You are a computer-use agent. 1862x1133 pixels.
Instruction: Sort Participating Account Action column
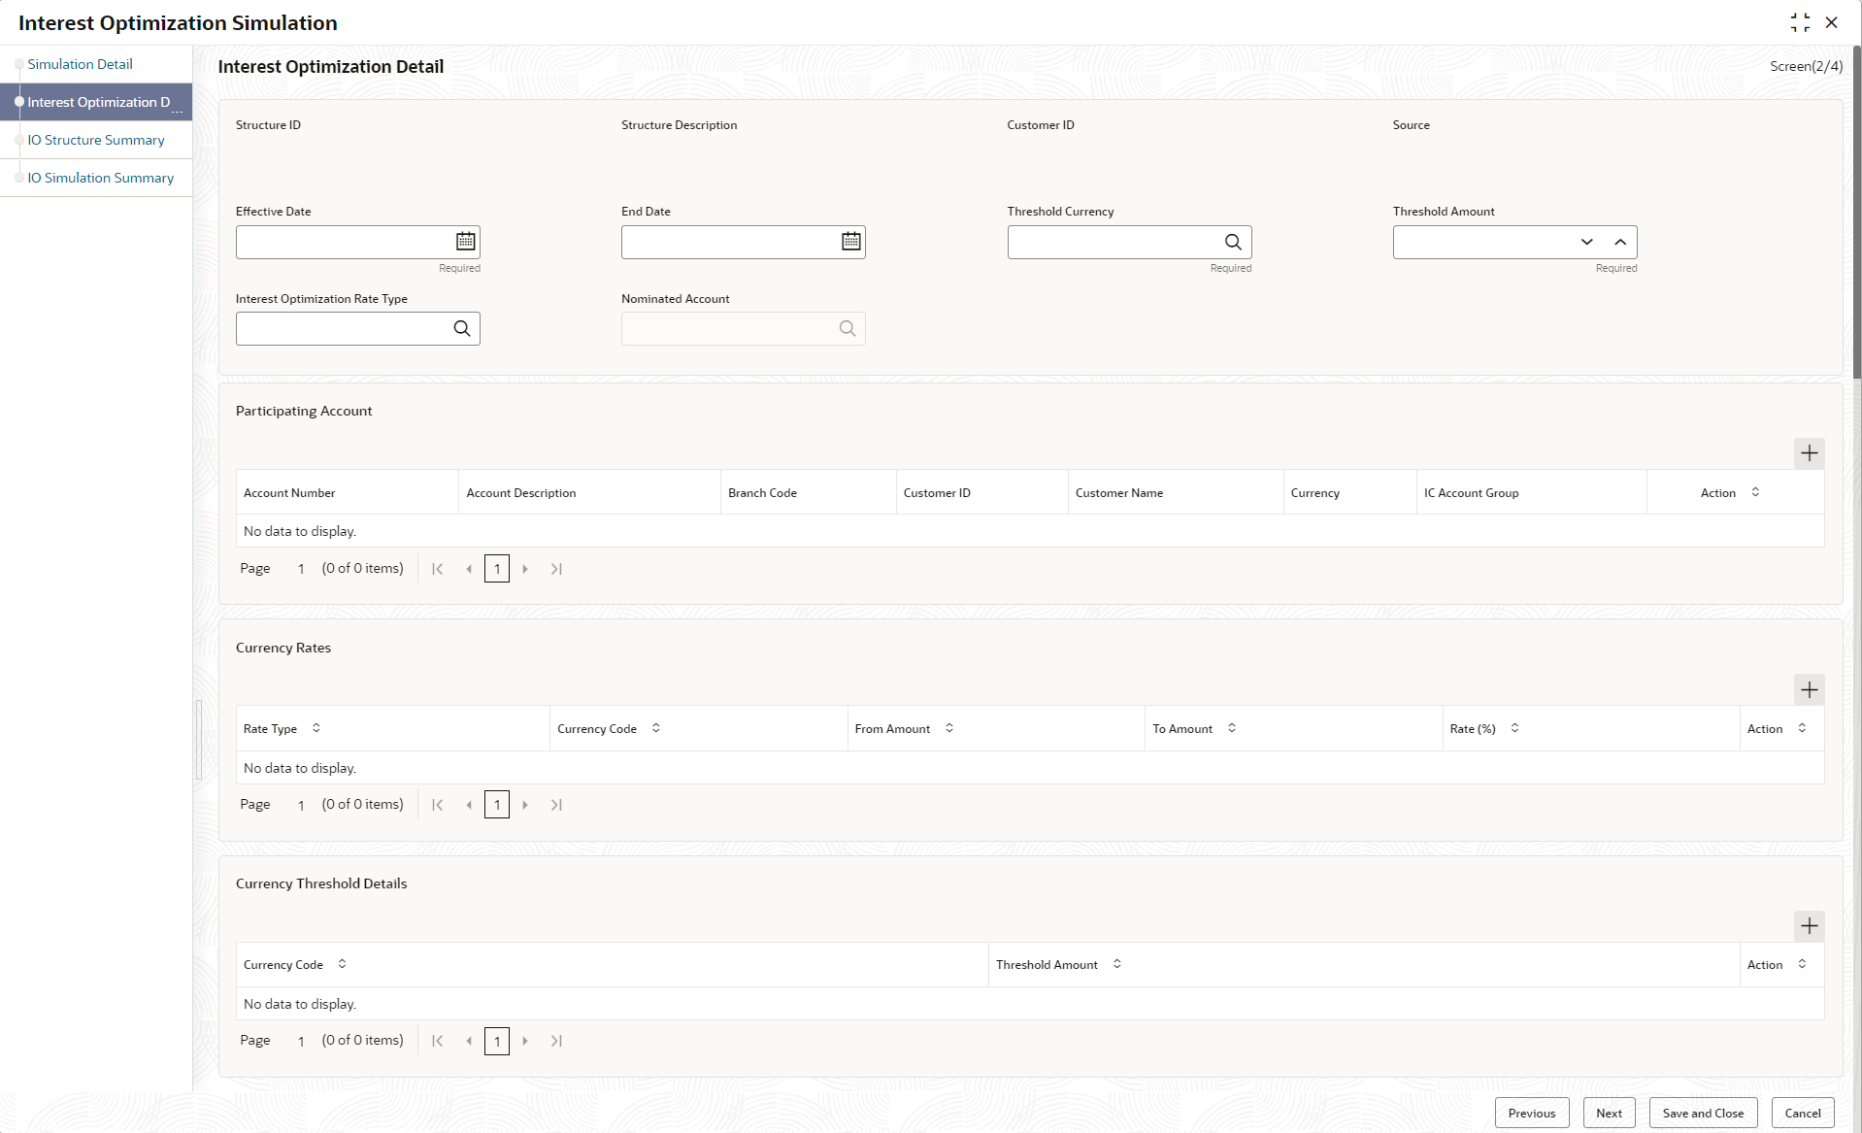pyautogui.click(x=1755, y=492)
